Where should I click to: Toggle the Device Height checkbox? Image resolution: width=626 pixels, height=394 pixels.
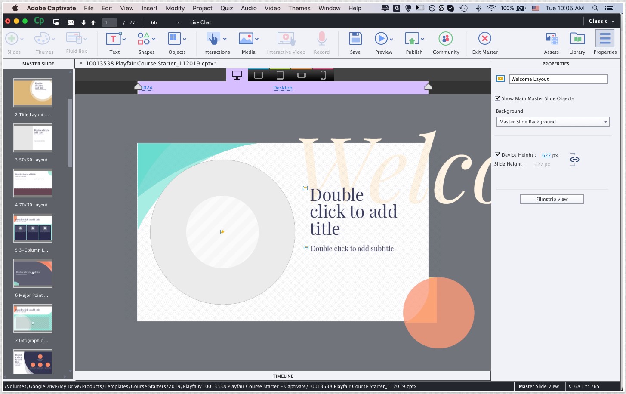click(x=498, y=155)
